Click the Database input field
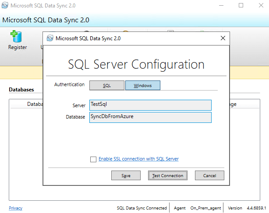 point(150,118)
